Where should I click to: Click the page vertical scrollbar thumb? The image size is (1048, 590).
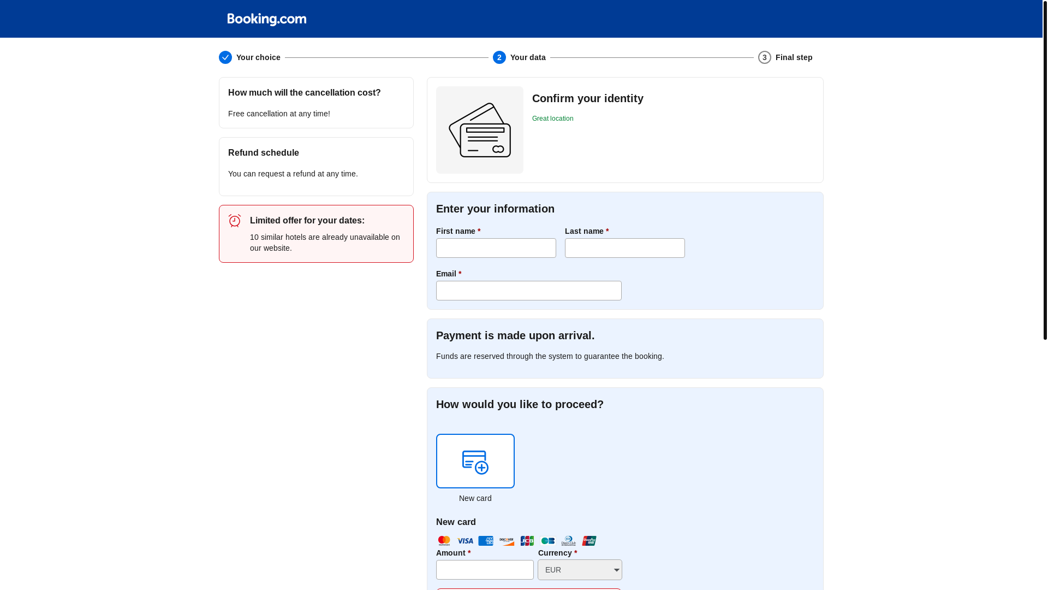(x=1045, y=170)
